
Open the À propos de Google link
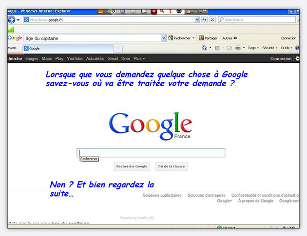(255, 201)
